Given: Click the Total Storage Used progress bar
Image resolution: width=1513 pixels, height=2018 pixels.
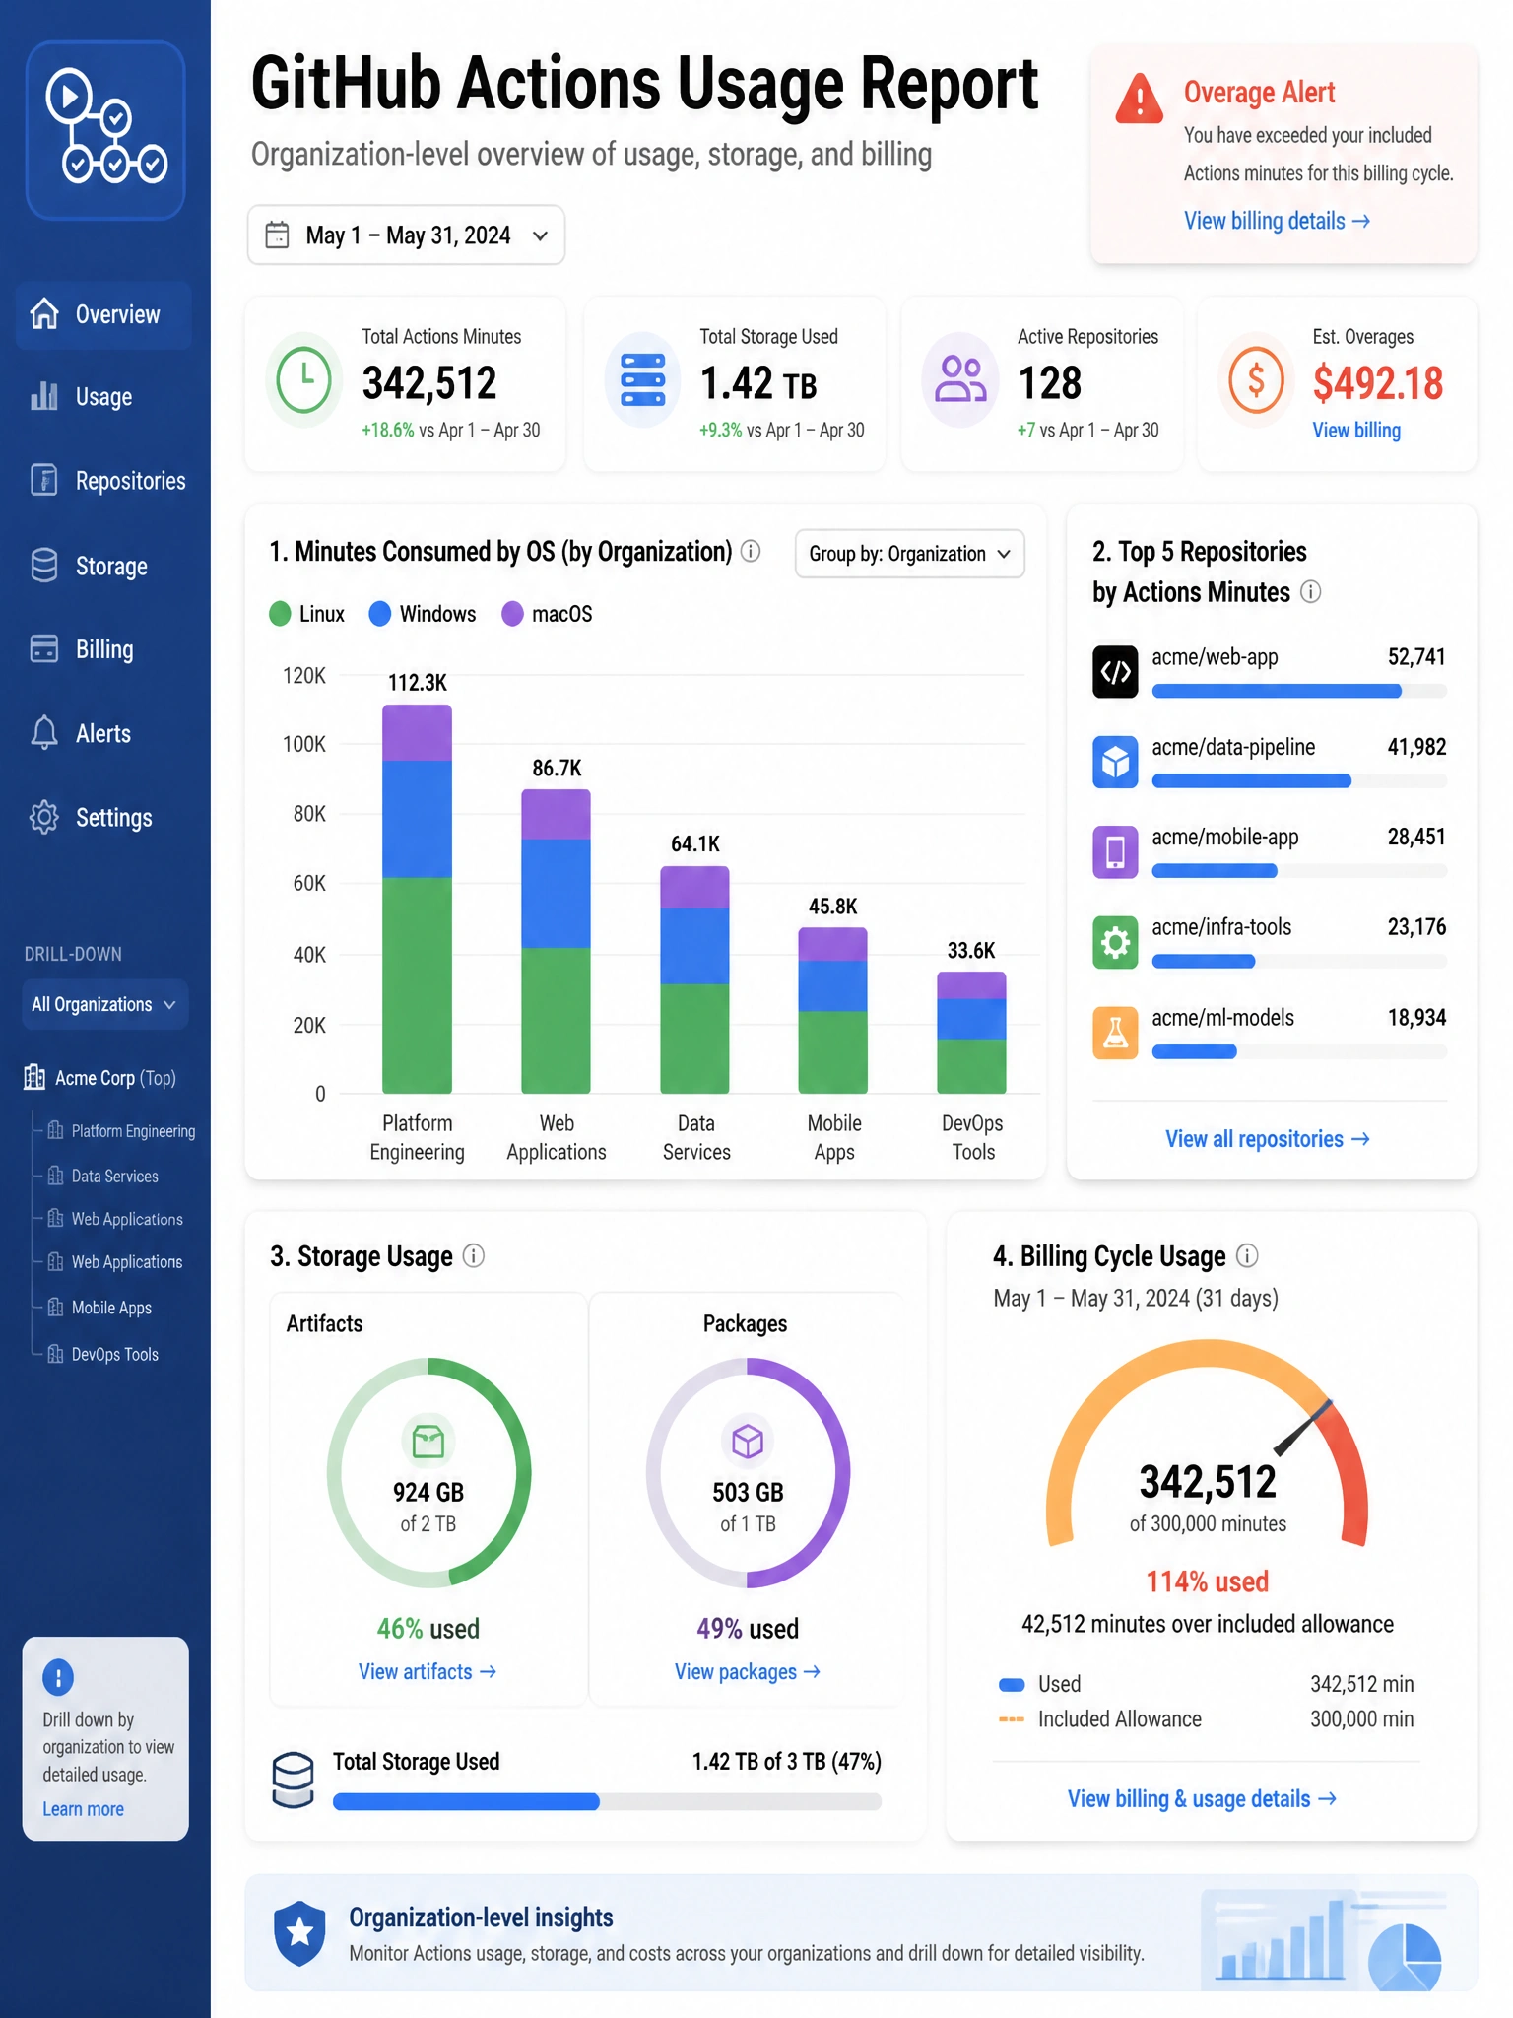Looking at the screenshot, I should (x=607, y=1802).
